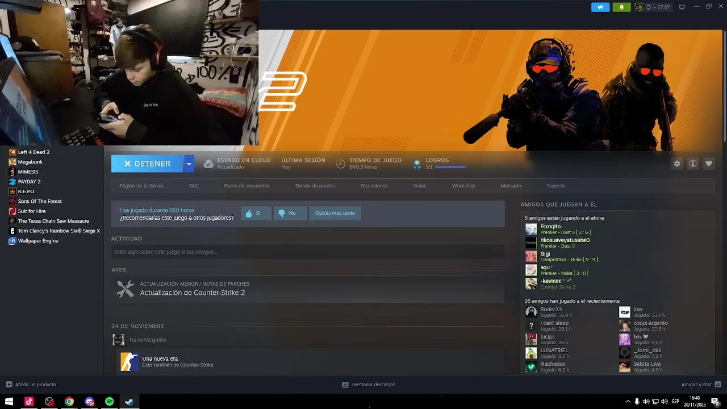Click the achievements progress bar under LOGROS
Viewport: 727px width, 409px height.
[x=450, y=167]
